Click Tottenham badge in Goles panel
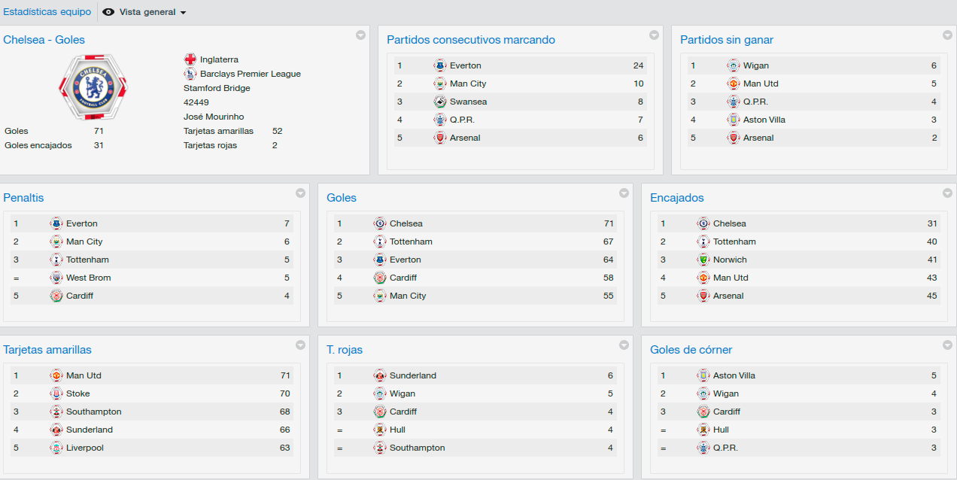The image size is (957, 480). click(x=380, y=242)
